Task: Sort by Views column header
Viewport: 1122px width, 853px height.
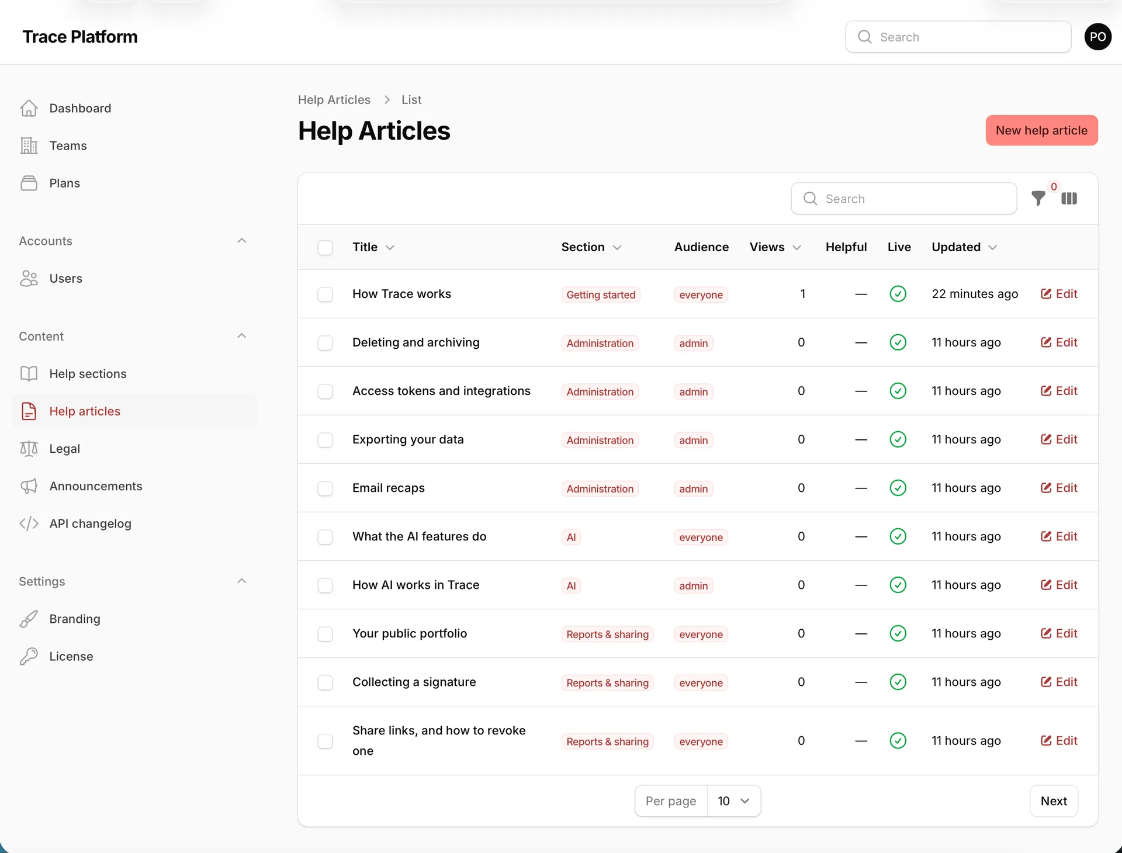Action: 775,247
